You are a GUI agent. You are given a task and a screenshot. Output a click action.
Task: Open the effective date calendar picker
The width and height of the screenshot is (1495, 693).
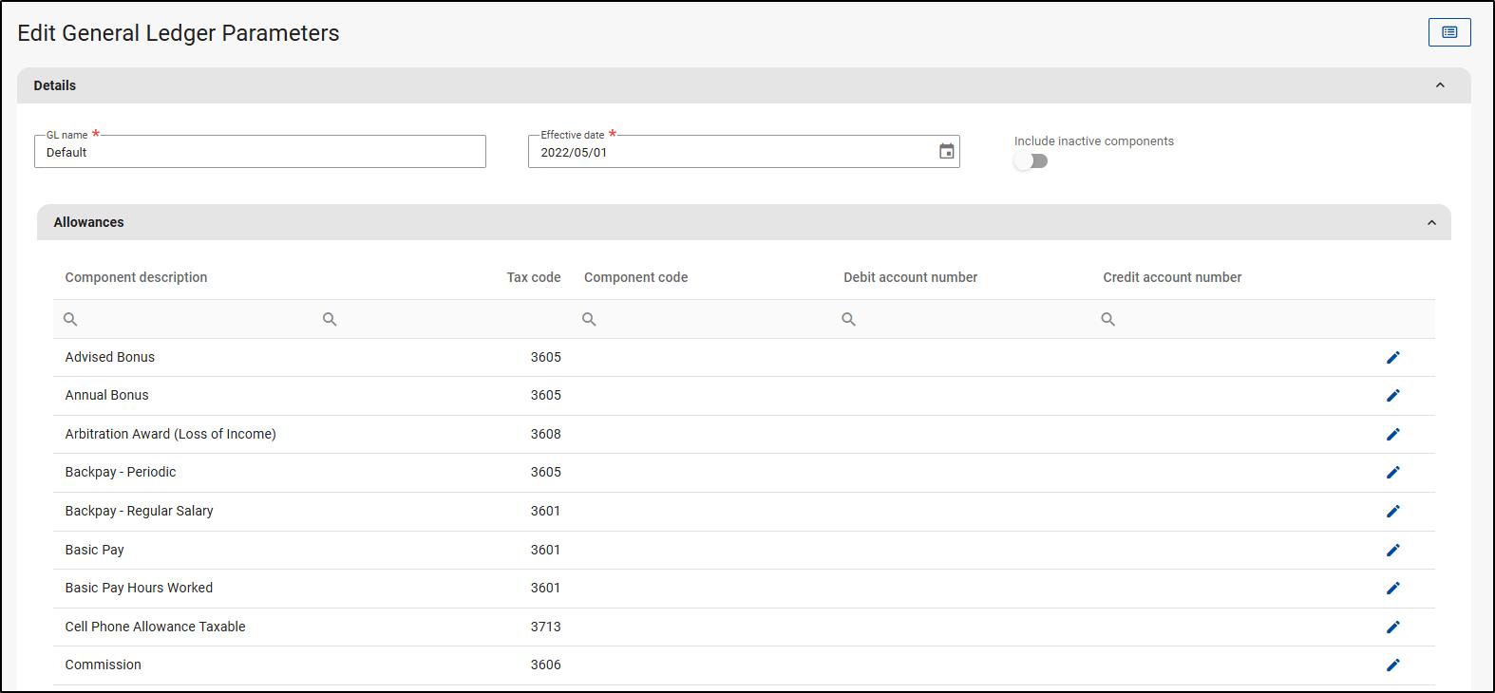point(946,152)
